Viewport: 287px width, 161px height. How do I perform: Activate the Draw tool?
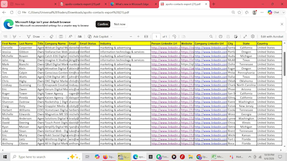(x=33, y=37)
